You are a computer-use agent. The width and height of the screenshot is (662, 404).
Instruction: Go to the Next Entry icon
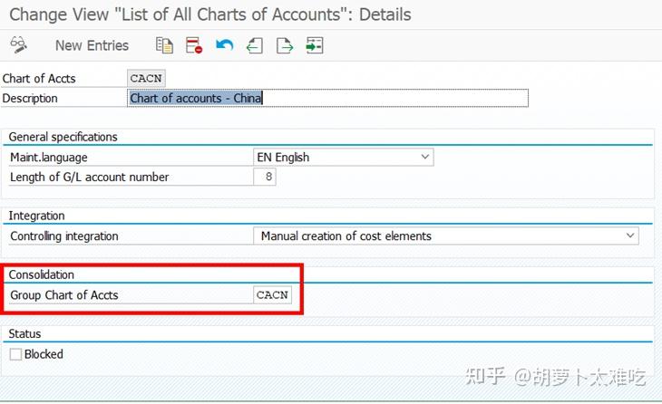285,45
